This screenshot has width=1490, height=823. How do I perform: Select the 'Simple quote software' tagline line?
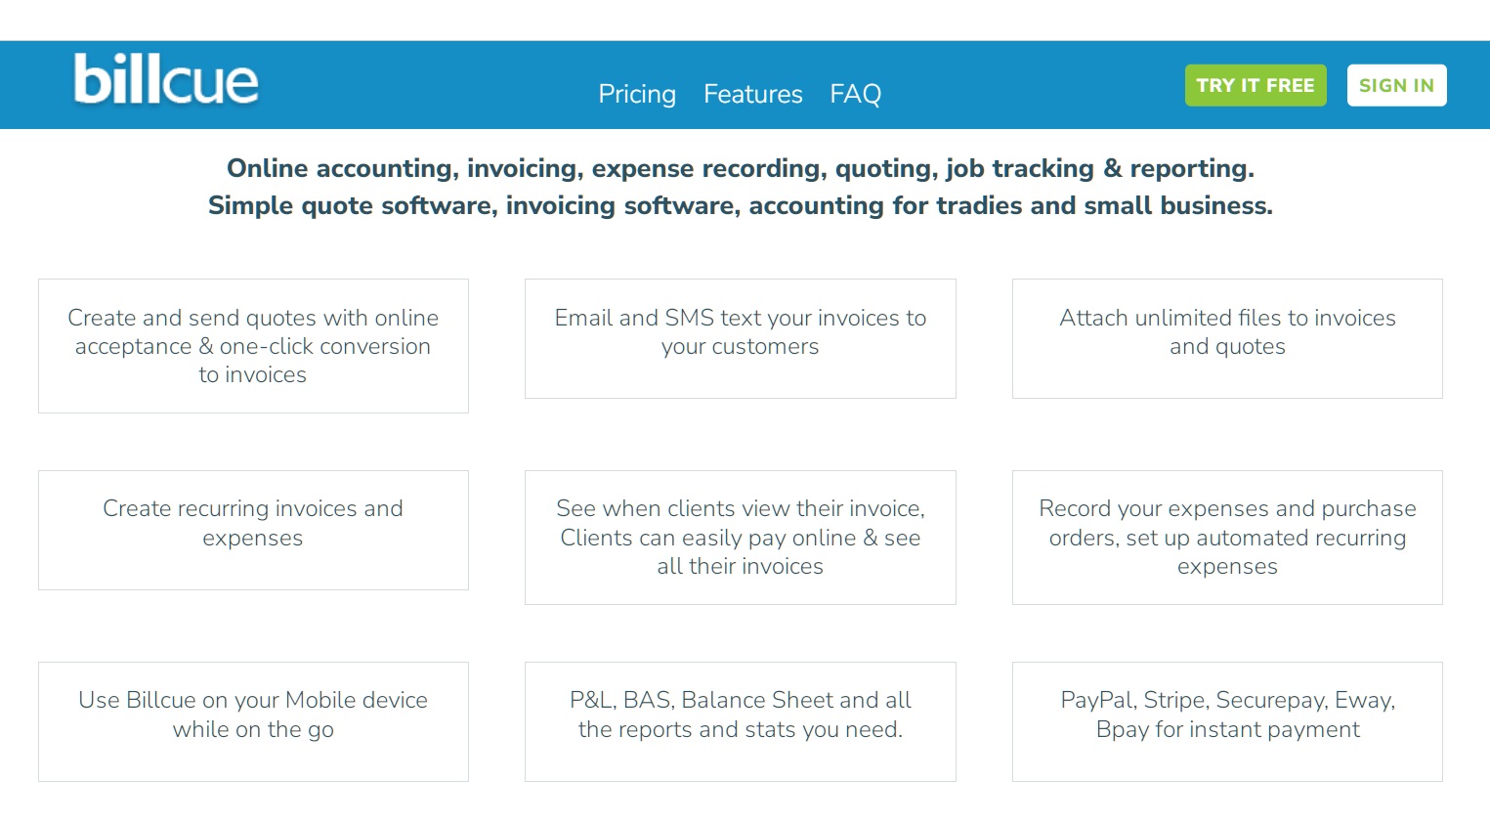click(x=741, y=205)
